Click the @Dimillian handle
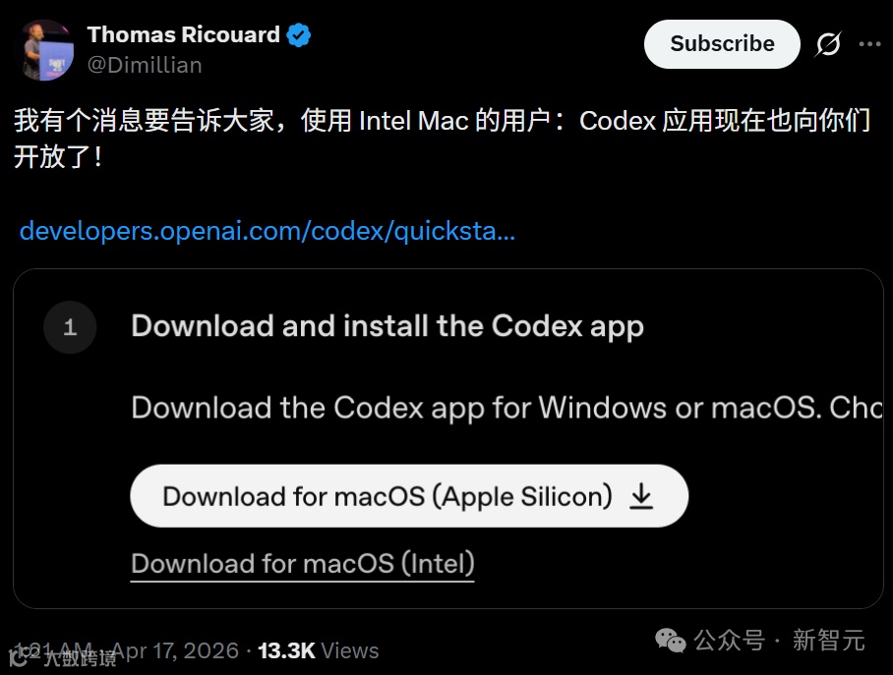The image size is (893, 675). 145,65
